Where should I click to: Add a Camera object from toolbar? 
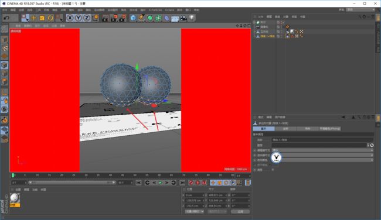point(183,18)
